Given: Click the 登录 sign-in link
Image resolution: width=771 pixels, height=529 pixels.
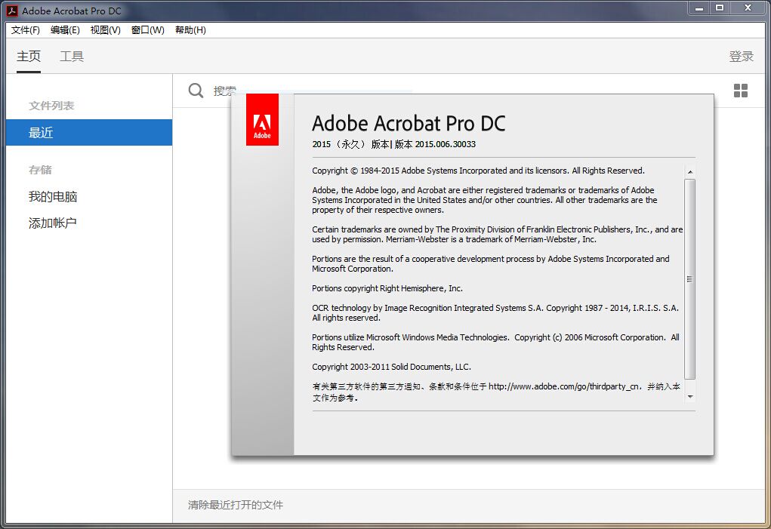Looking at the screenshot, I should [x=741, y=57].
